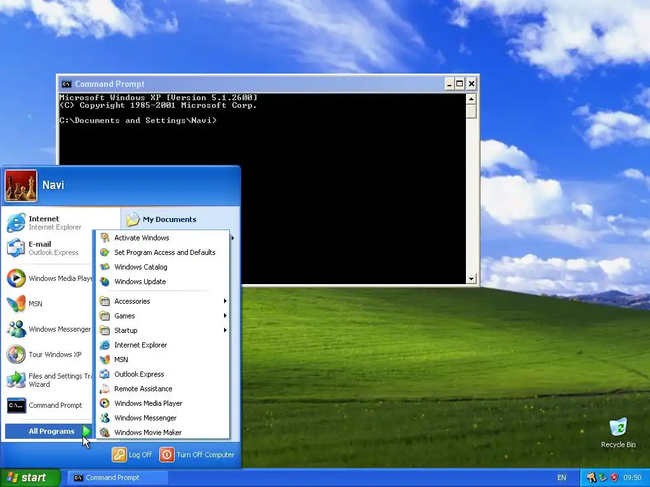The height and width of the screenshot is (487, 650).
Task: Select the Command Prompt taskbar button
Action: coord(117,477)
